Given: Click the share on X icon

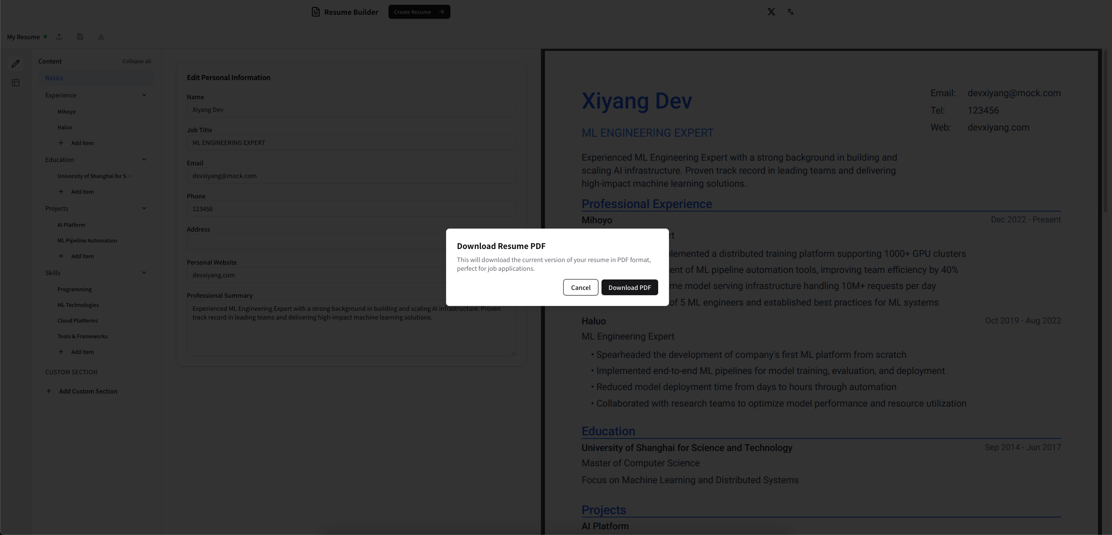Looking at the screenshot, I should (x=771, y=12).
